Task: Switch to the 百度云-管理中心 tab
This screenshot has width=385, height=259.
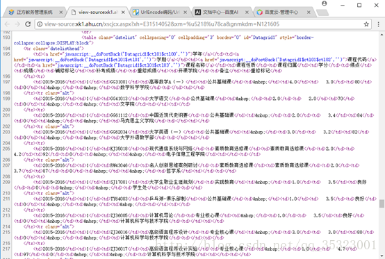Action: (284, 12)
